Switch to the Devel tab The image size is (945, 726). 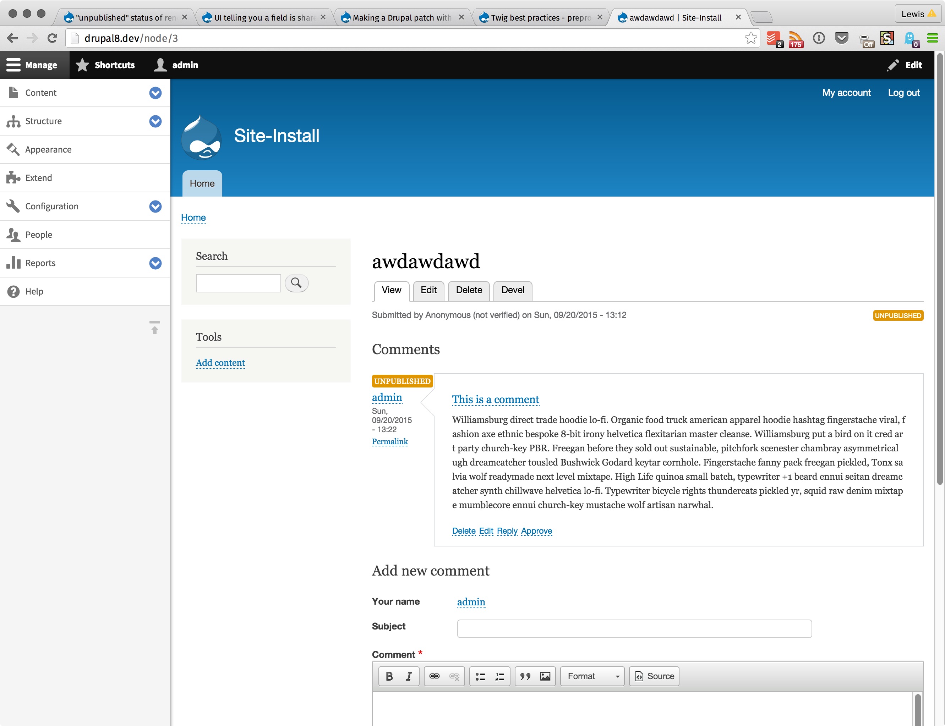512,290
